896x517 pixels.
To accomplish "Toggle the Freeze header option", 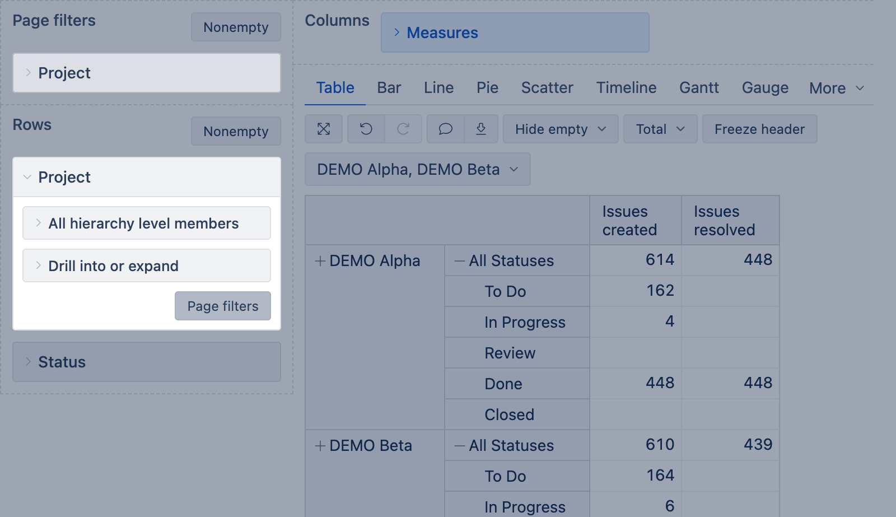I will tap(759, 129).
